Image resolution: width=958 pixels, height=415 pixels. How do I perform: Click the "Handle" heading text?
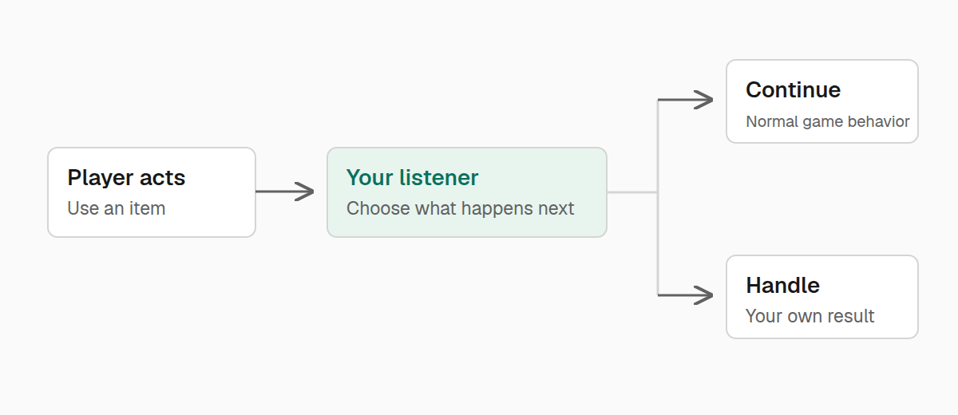(x=783, y=285)
